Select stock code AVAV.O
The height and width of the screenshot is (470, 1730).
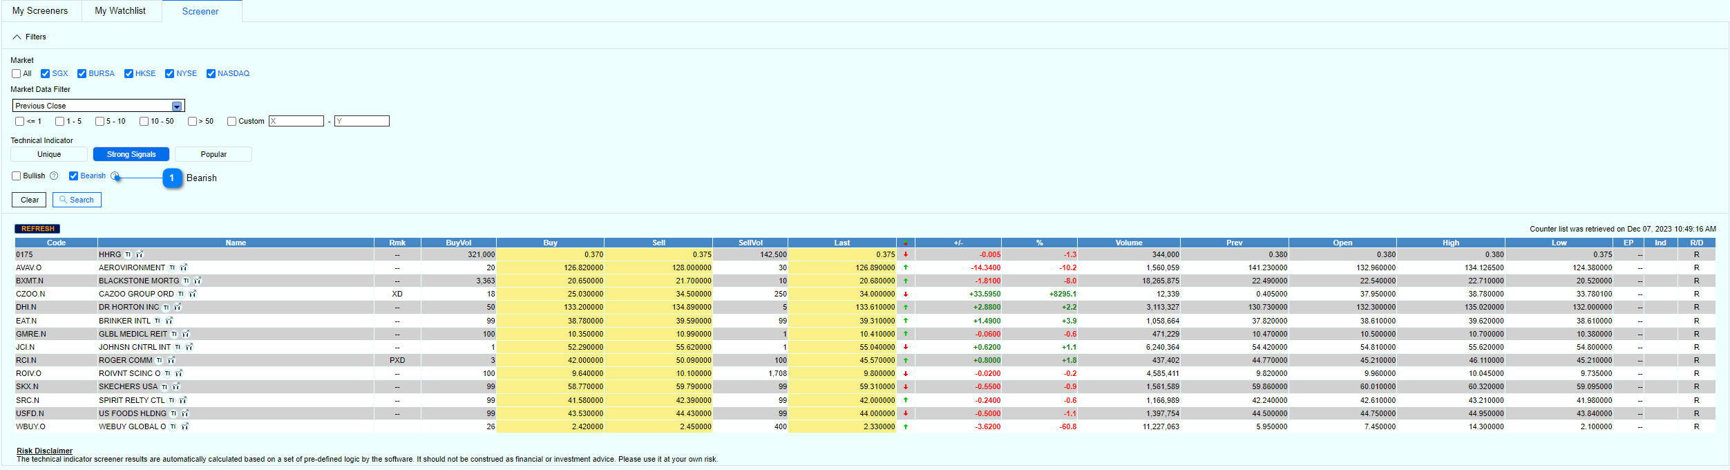pyautogui.click(x=28, y=267)
